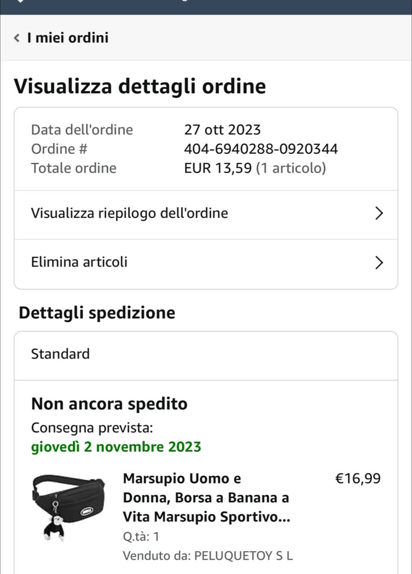412x574 pixels.
Task: Tap the Non ancora spedito status heading
Action: click(x=109, y=404)
